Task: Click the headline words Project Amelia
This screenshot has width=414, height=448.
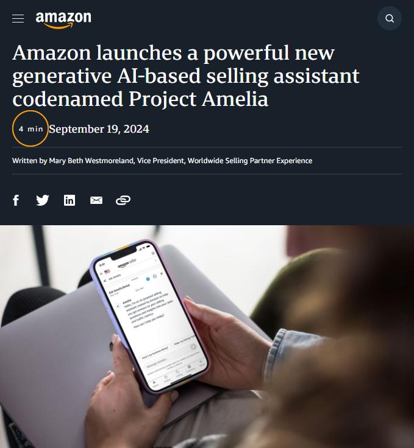Action: pos(198,99)
